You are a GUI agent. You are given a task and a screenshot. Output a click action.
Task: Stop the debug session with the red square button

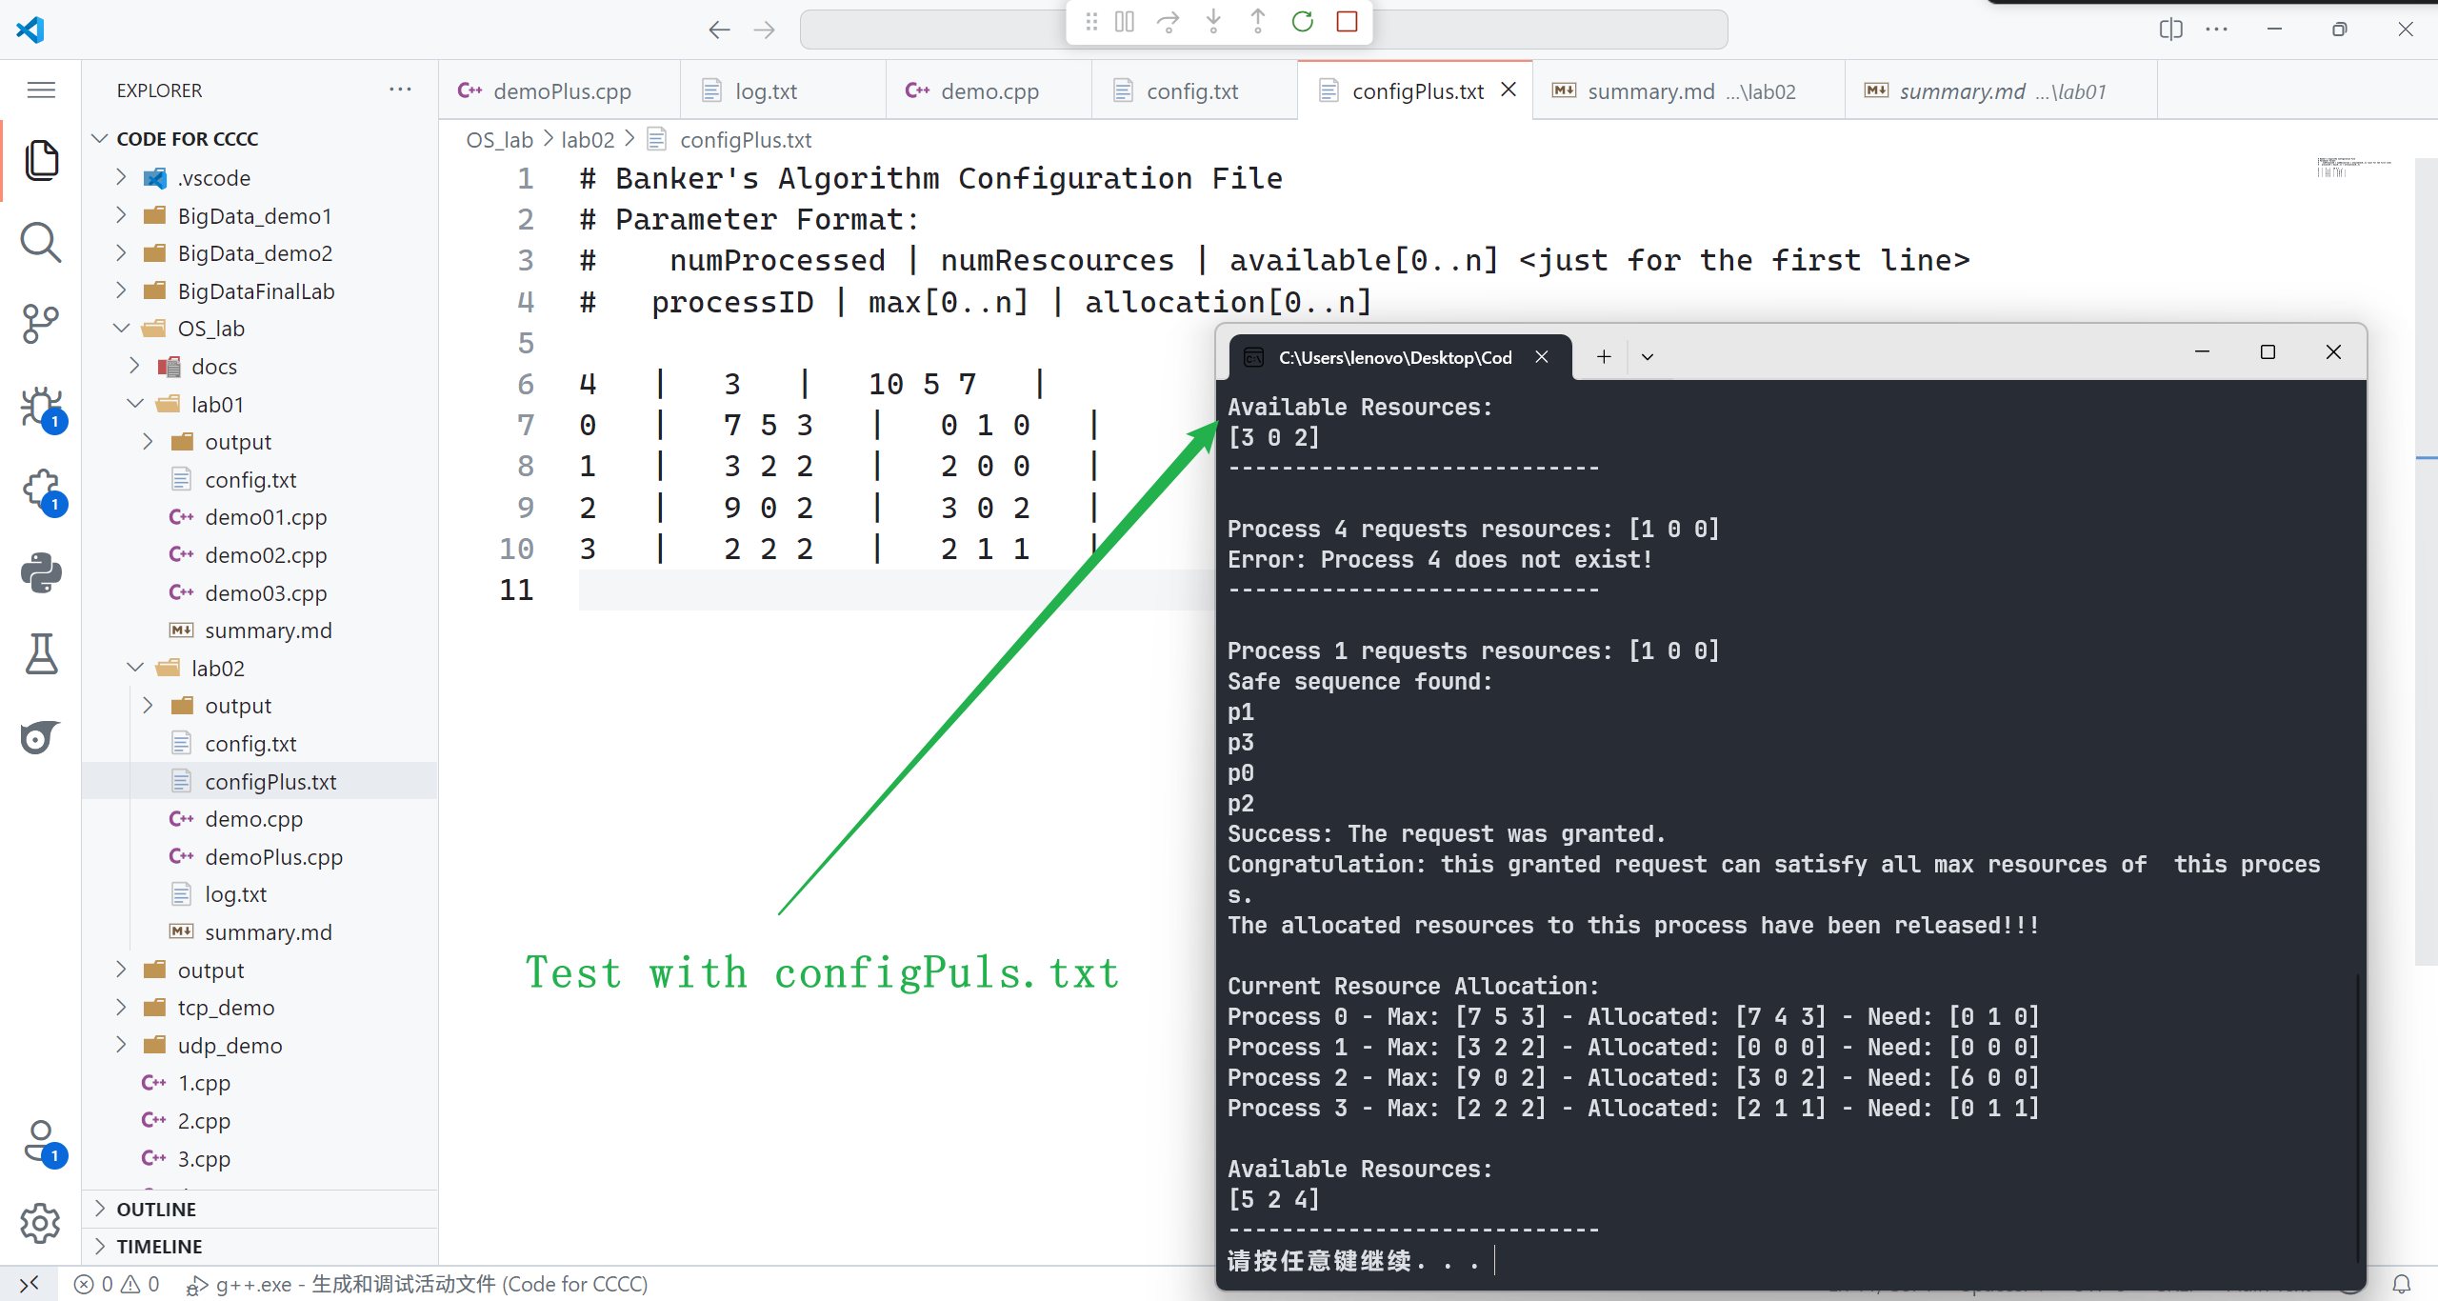click(1347, 22)
